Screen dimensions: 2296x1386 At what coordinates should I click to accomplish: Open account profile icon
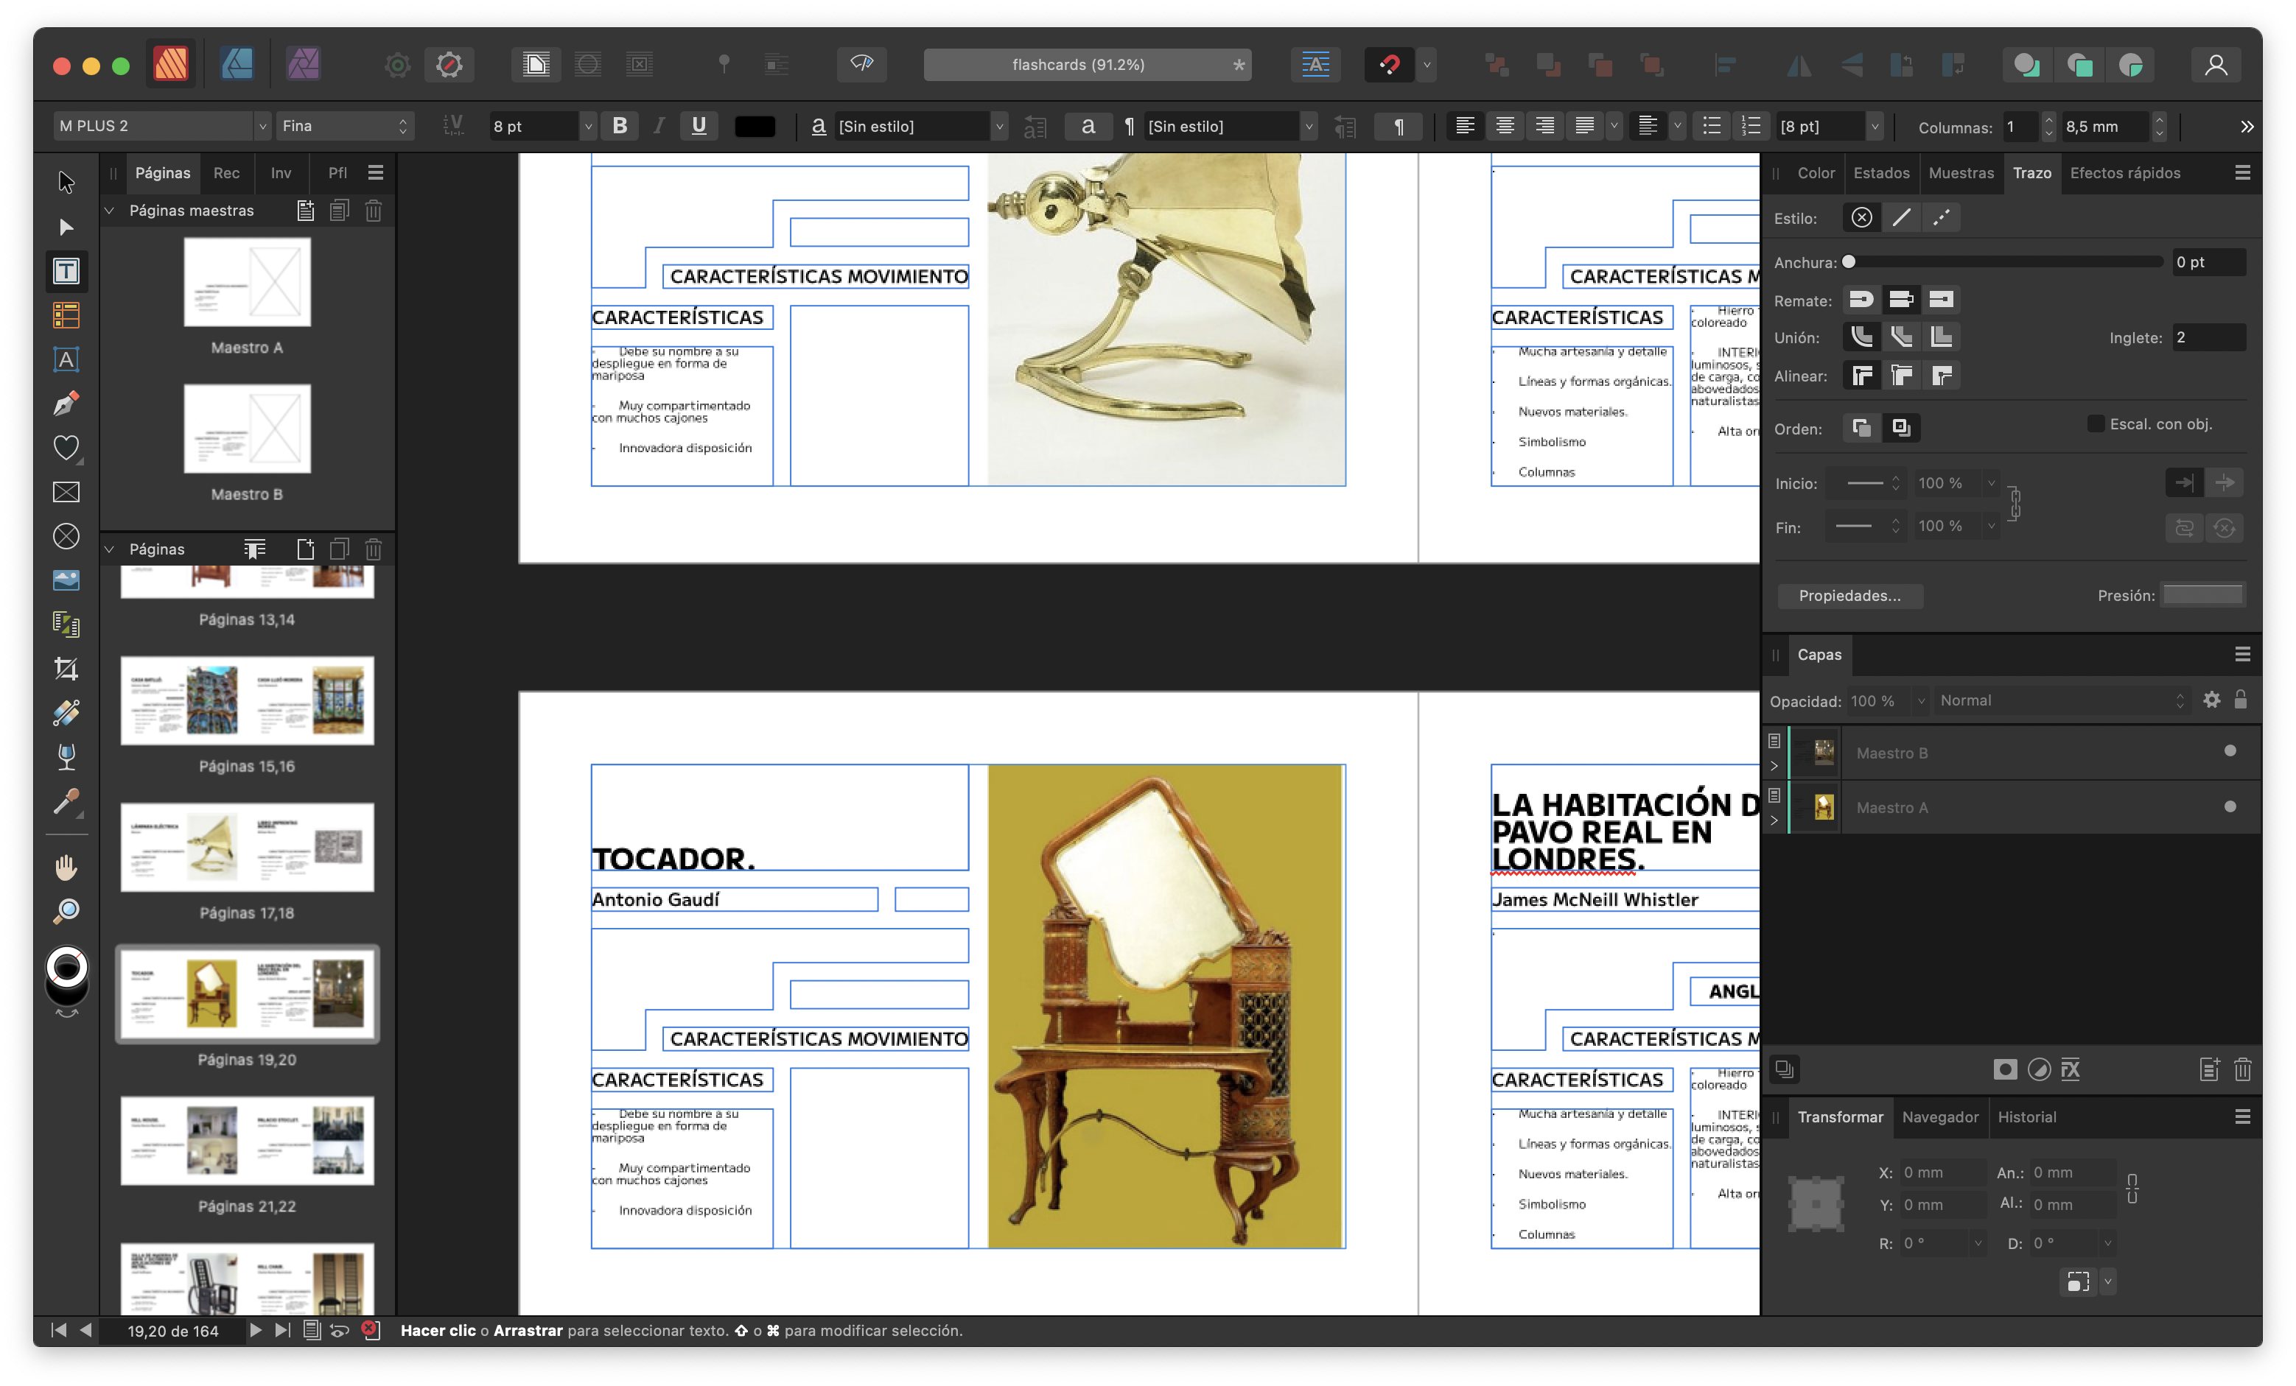[x=2216, y=64]
